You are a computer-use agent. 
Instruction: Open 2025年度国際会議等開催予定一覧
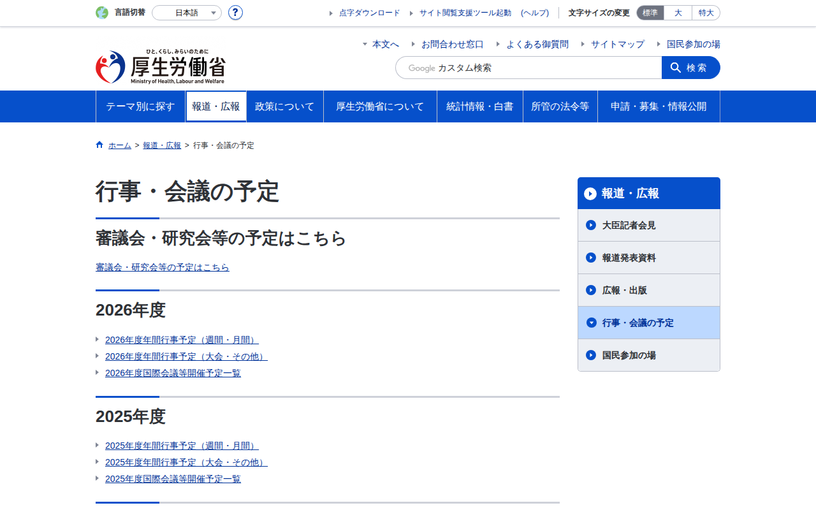point(173,479)
